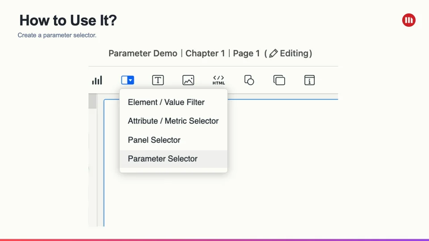This screenshot has width=429, height=241.
Task: Select the Shapes tool icon
Action: click(x=249, y=80)
